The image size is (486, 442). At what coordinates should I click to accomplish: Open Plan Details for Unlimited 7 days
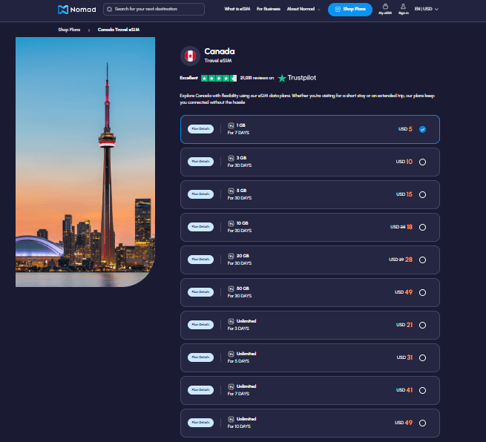[x=200, y=390]
